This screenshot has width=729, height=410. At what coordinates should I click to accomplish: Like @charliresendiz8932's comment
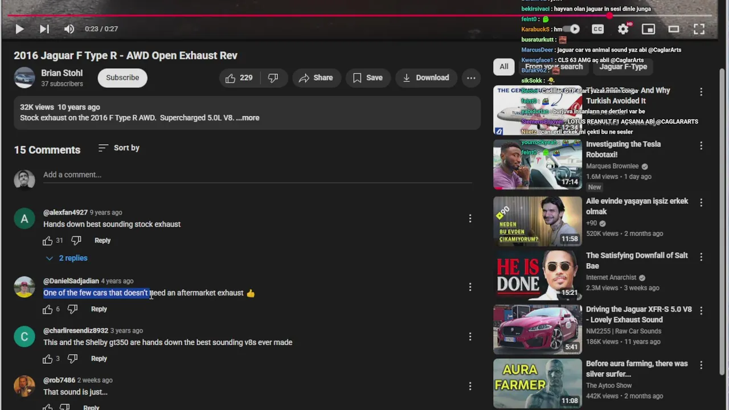pos(47,359)
